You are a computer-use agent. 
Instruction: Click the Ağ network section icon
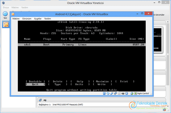(x=40, y=100)
